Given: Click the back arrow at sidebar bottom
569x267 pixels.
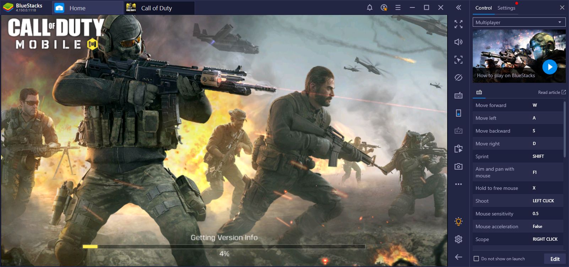Looking at the screenshot, I should point(459,257).
